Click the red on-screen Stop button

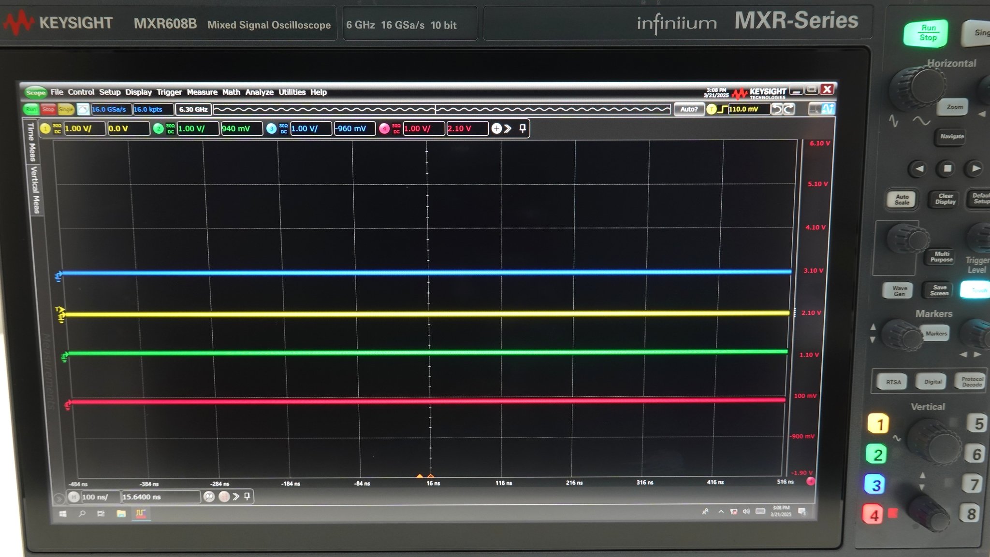pyautogui.click(x=48, y=109)
